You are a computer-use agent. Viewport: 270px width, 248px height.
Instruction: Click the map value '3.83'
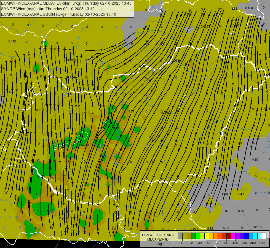click(234, 9)
